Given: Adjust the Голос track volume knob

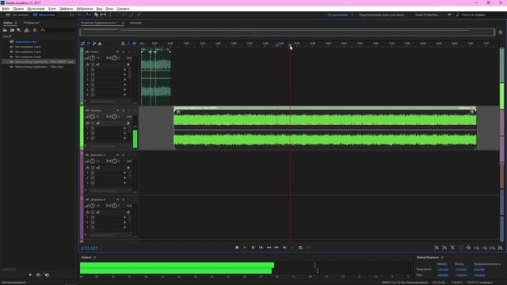Looking at the screenshot, I should 92,58.
